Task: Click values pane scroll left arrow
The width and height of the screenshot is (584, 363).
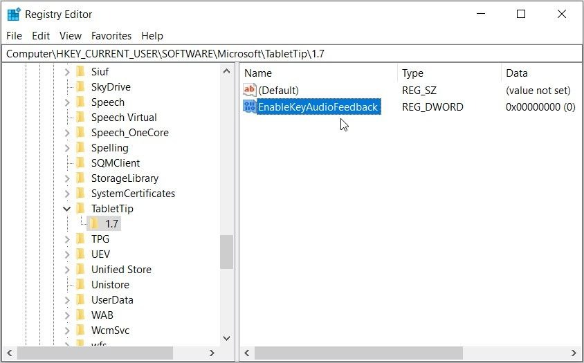Action: (x=246, y=353)
